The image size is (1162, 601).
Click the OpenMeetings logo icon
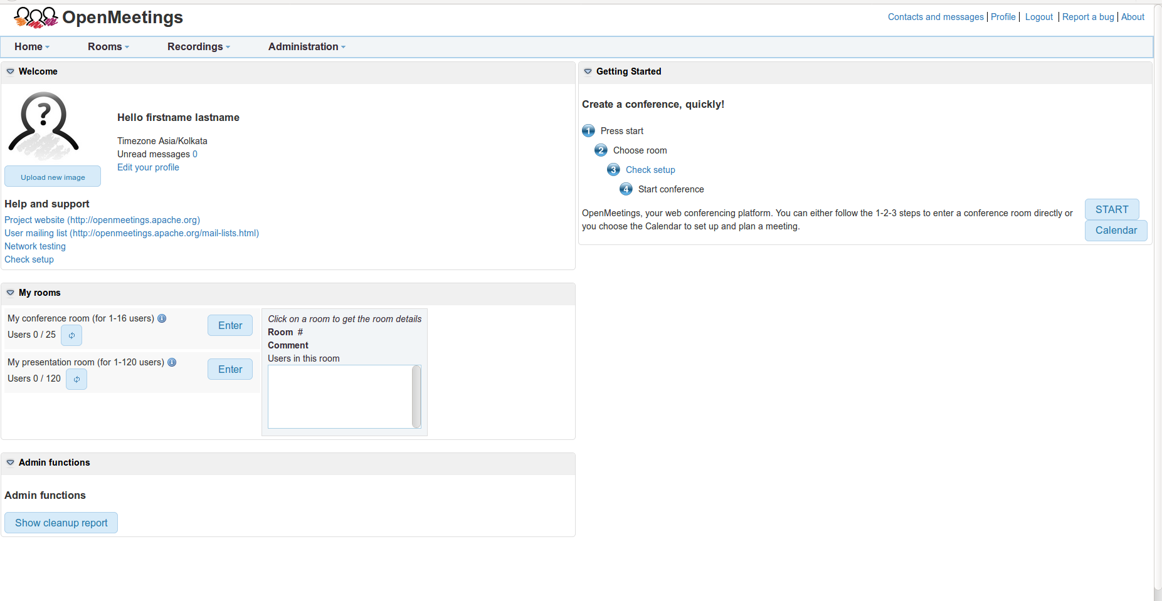[36, 18]
